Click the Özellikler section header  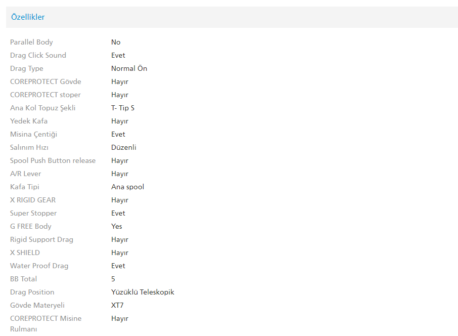[x=28, y=17]
